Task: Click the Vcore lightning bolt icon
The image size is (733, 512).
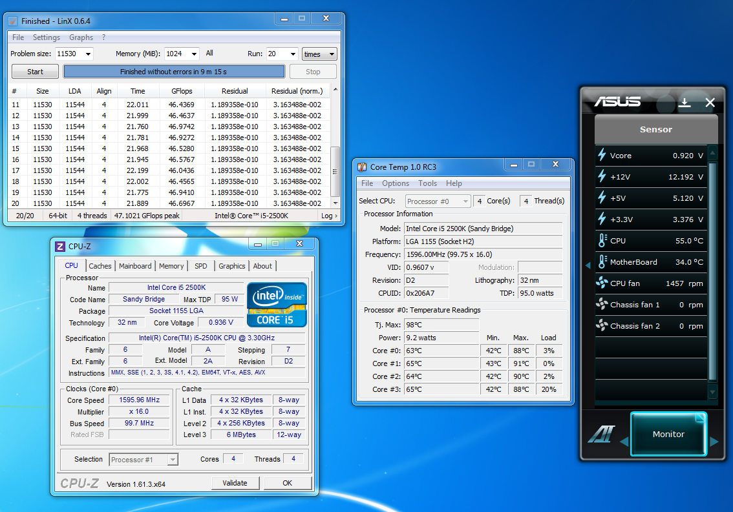Action: tap(602, 155)
